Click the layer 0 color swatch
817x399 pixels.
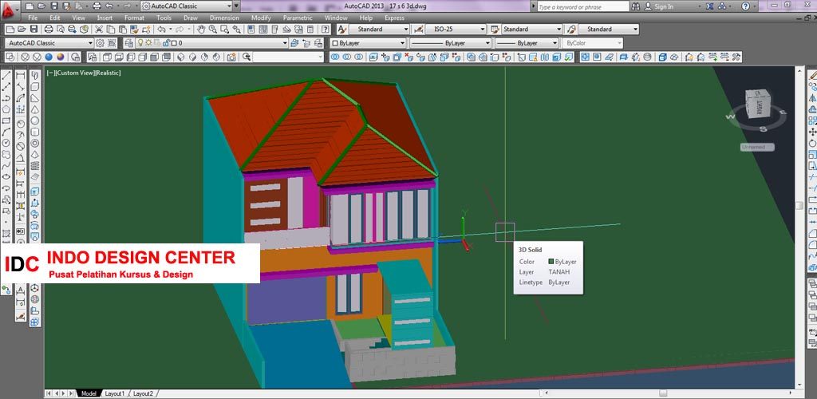click(174, 43)
